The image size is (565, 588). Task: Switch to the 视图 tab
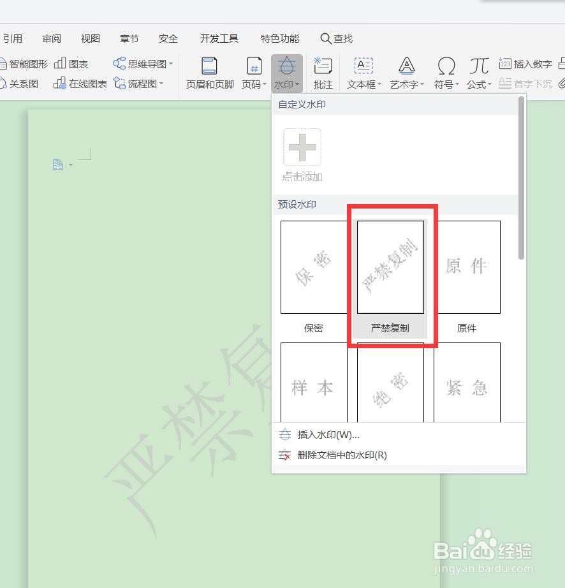(91, 39)
